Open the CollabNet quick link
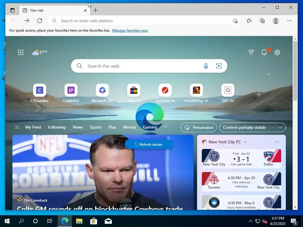The height and width of the screenshot is (227, 303). click(x=71, y=93)
